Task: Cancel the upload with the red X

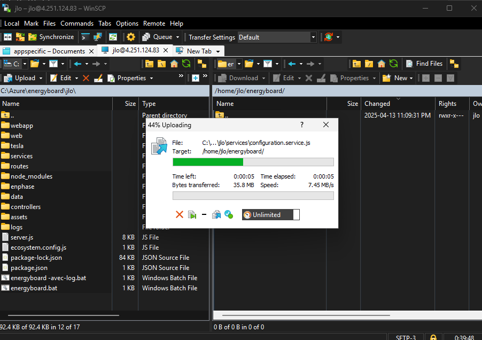Action: point(180,214)
